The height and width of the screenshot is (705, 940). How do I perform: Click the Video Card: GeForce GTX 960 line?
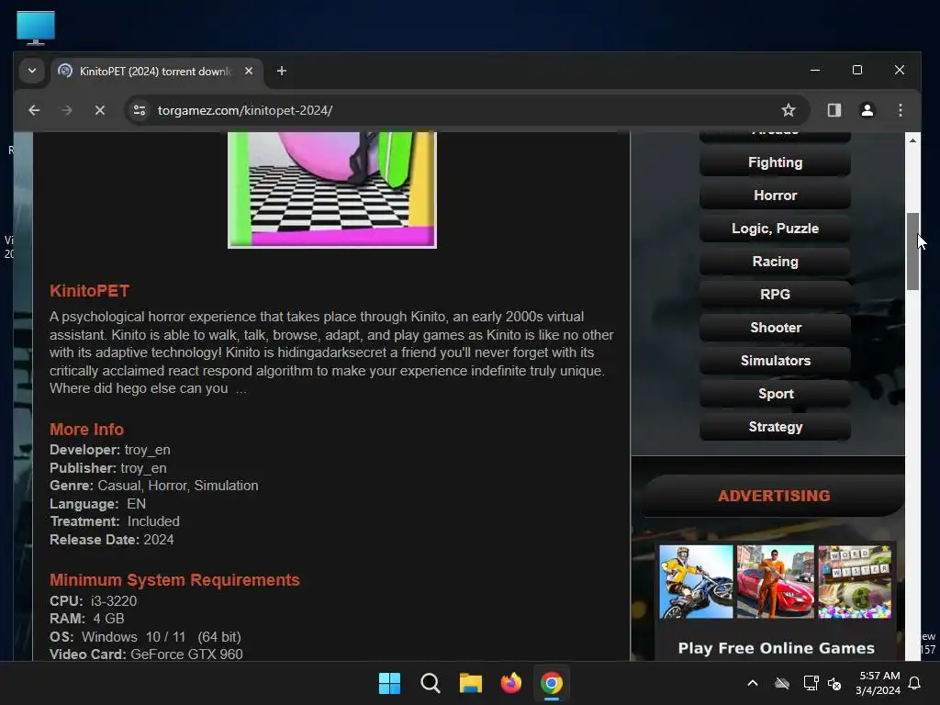click(x=146, y=654)
